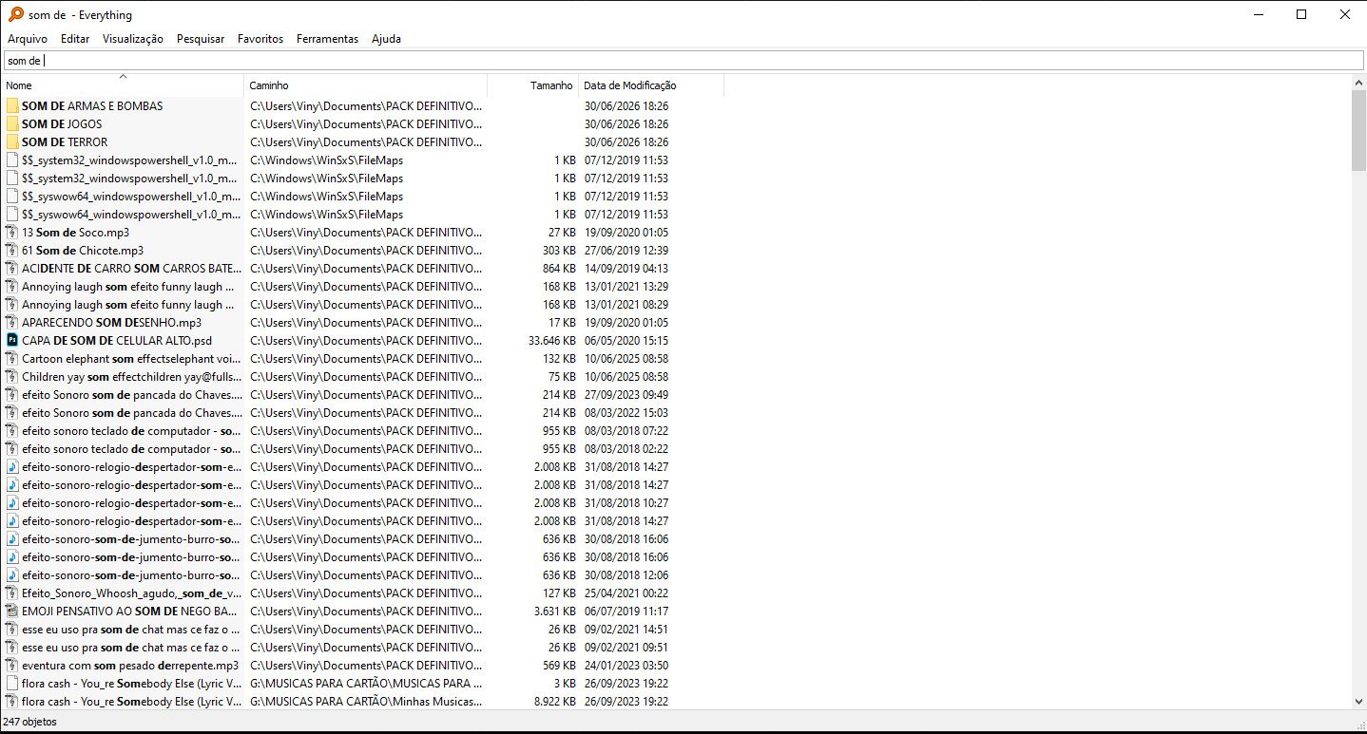Open the Visualização menu

tap(133, 39)
